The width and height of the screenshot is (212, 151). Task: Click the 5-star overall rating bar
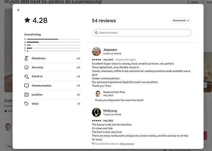pyautogui.click(x=53, y=39)
